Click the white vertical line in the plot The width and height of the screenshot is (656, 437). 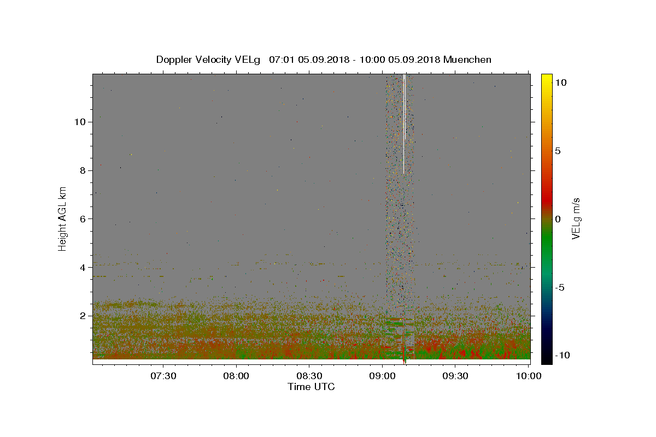404,124
